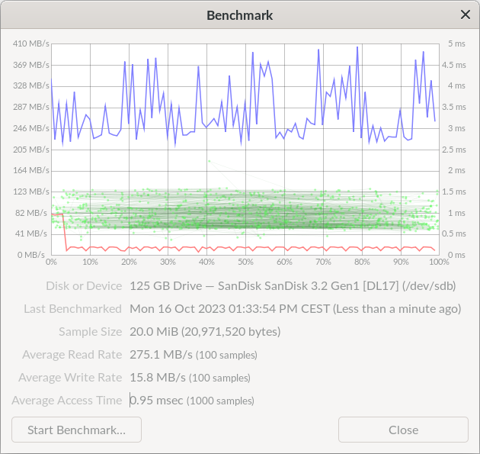
Task: Click the Average Access Time label
Action: [66, 401]
